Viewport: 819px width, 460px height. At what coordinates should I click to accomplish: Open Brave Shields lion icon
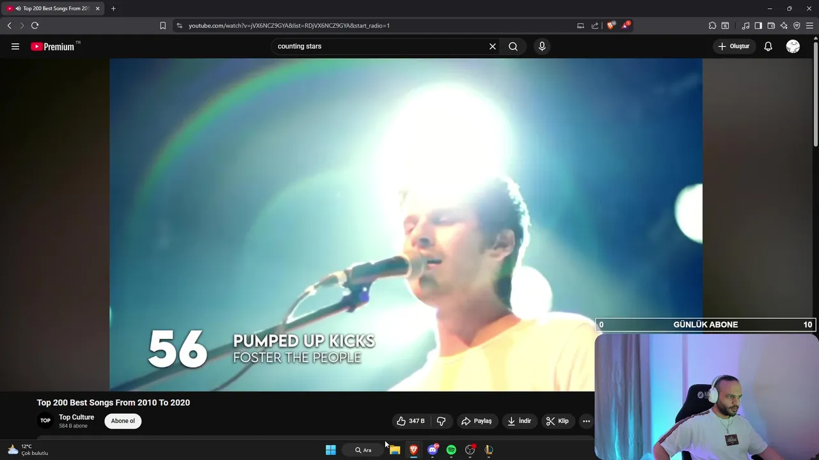(x=610, y=26)
